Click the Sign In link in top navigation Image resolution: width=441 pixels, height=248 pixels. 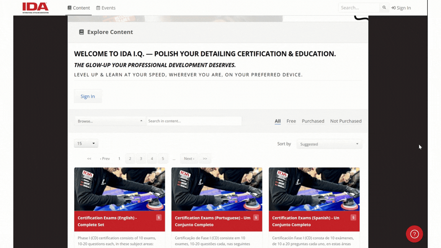tap(401, 8)
